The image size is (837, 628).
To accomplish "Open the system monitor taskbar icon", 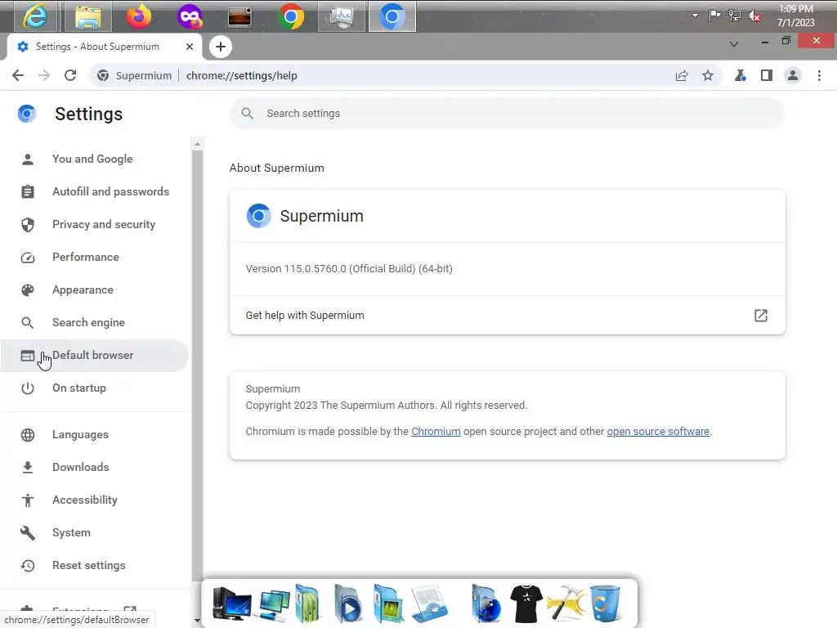I will [x=342, y=16].
